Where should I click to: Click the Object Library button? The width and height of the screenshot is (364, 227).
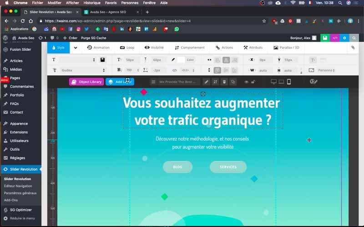click(86, 82)
